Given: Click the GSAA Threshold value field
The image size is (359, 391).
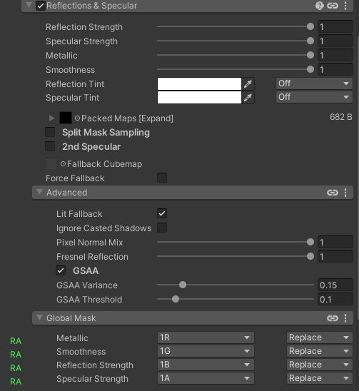Looking at the screenshot, I should click(x=335, y=299).
